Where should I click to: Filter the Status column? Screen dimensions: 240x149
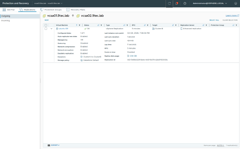click(x=101, y=25)
